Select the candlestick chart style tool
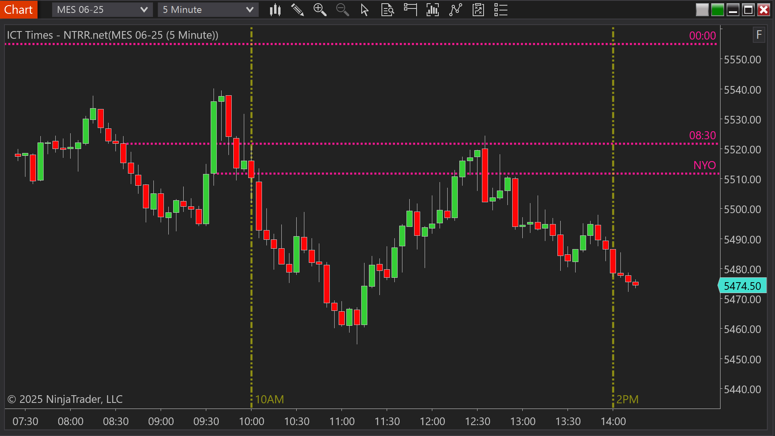Image resolution: width=775 pixels, height=436 pixels. [275, 10]
